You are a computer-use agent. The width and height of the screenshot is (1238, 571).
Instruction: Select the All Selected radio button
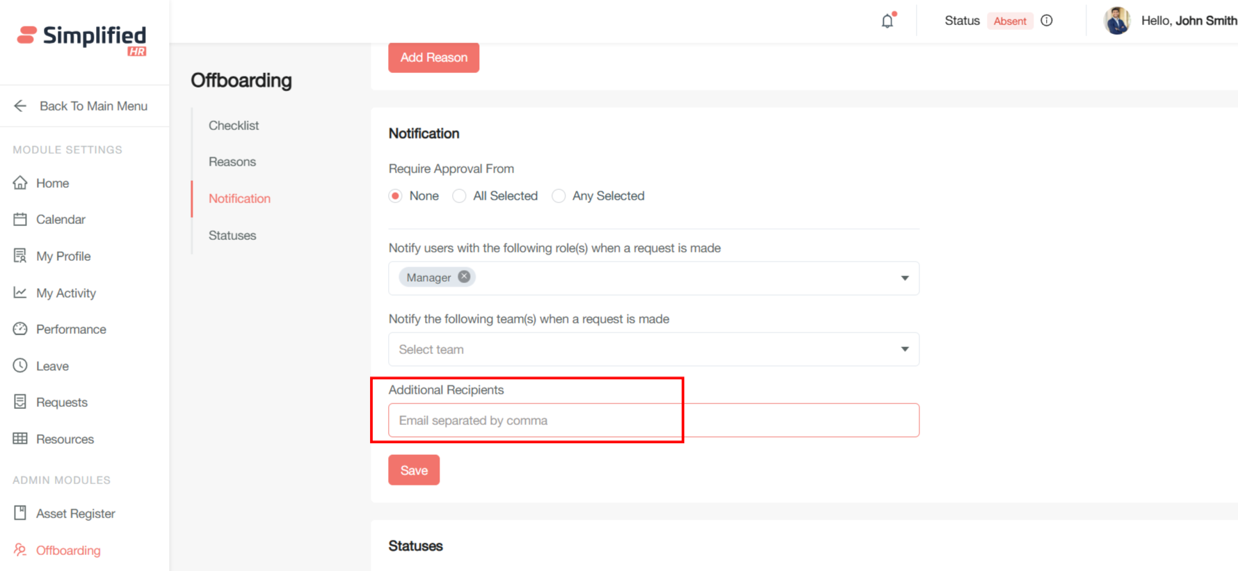click(x=459, y=196)
